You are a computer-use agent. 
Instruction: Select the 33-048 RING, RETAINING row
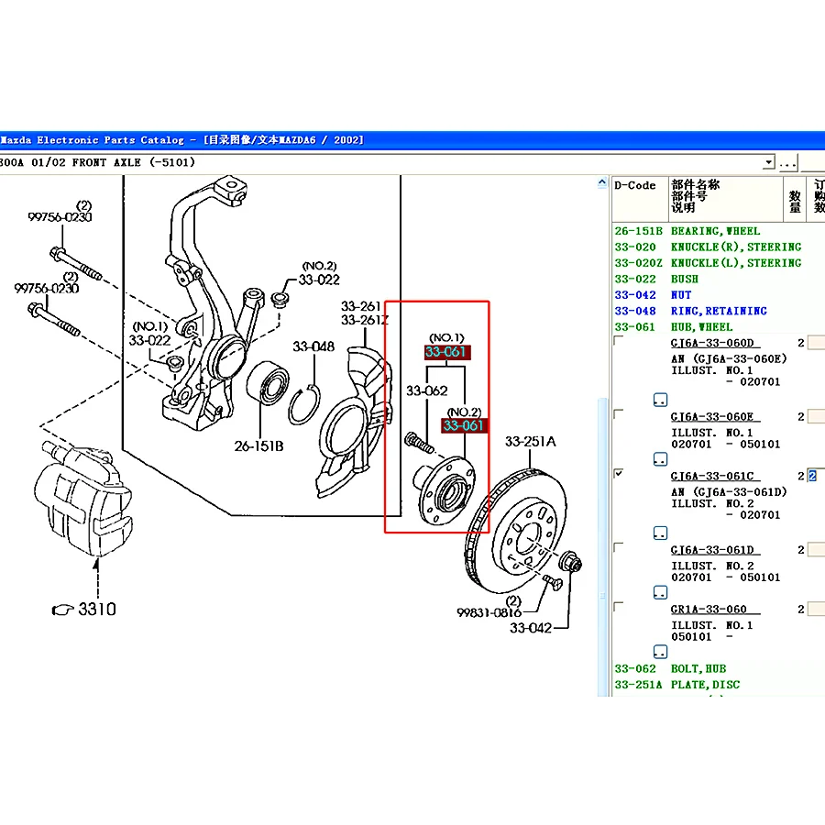tap(718, 311)
